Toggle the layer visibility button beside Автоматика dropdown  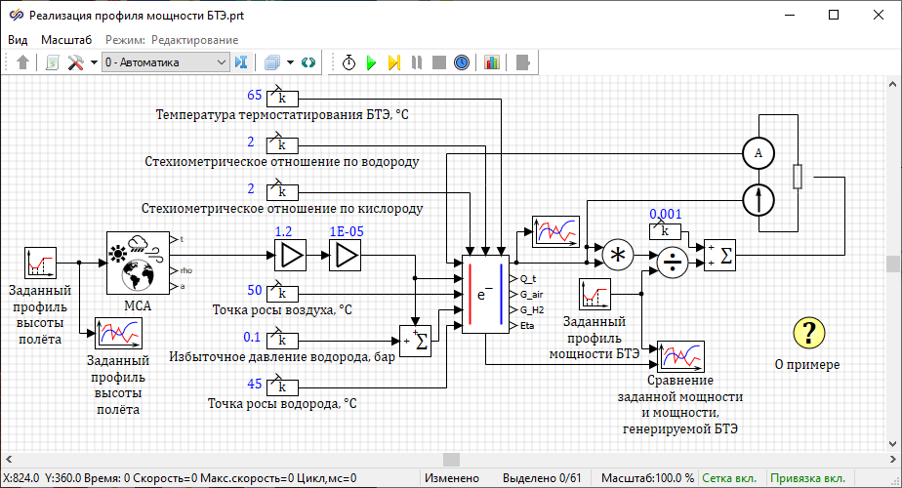(x=241, y=62)
